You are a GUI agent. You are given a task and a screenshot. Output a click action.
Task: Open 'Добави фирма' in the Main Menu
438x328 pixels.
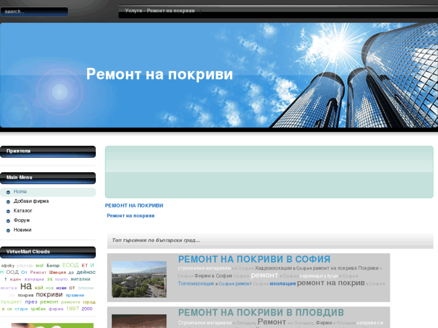coord(31,201)
